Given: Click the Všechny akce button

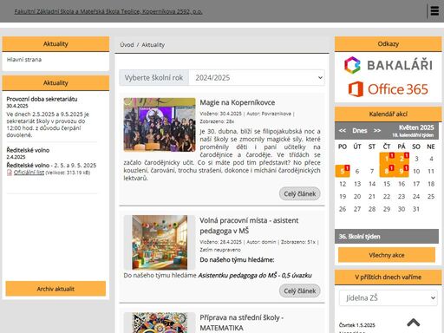Looking at the screenshot, I should 387,255.
